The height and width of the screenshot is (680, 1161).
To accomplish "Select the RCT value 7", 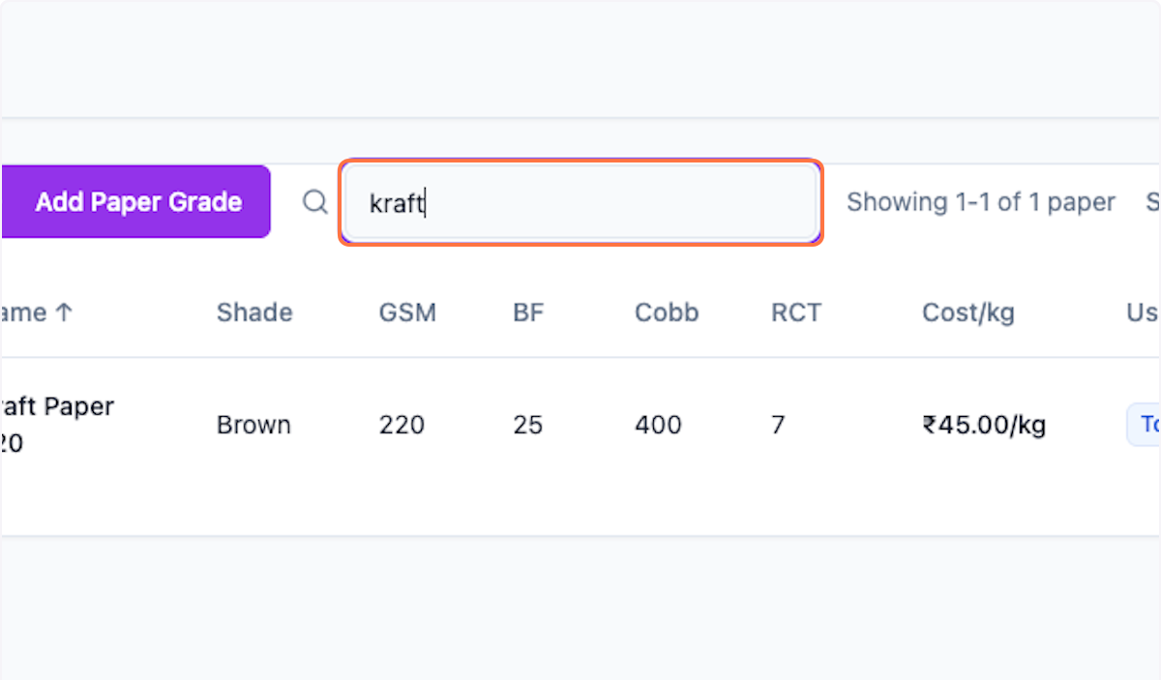I will [778, 425].
